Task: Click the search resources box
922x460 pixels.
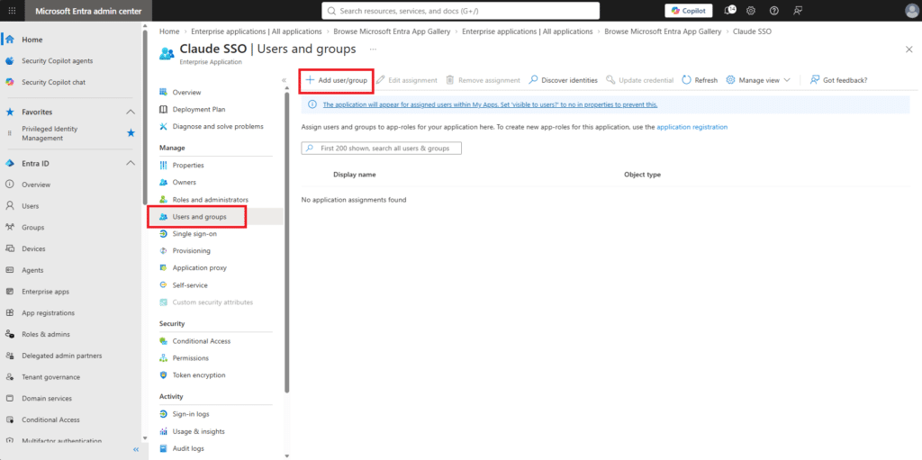Action: 460,11
